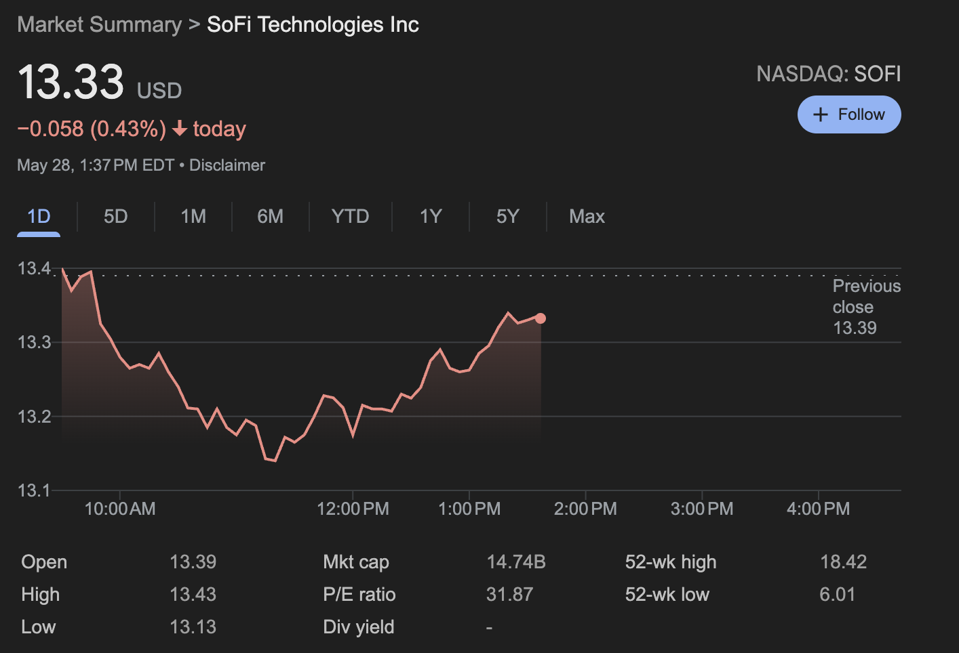Click the down arrow icon beside today
The height and width of the screenshot is (653, 959).
coord(180,129)
